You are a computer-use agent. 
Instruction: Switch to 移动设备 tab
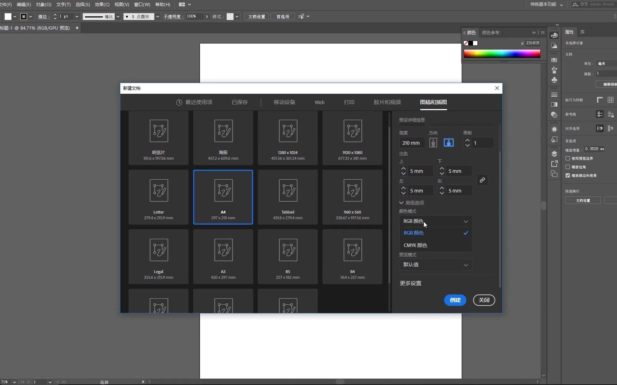[x=285, y=102]
